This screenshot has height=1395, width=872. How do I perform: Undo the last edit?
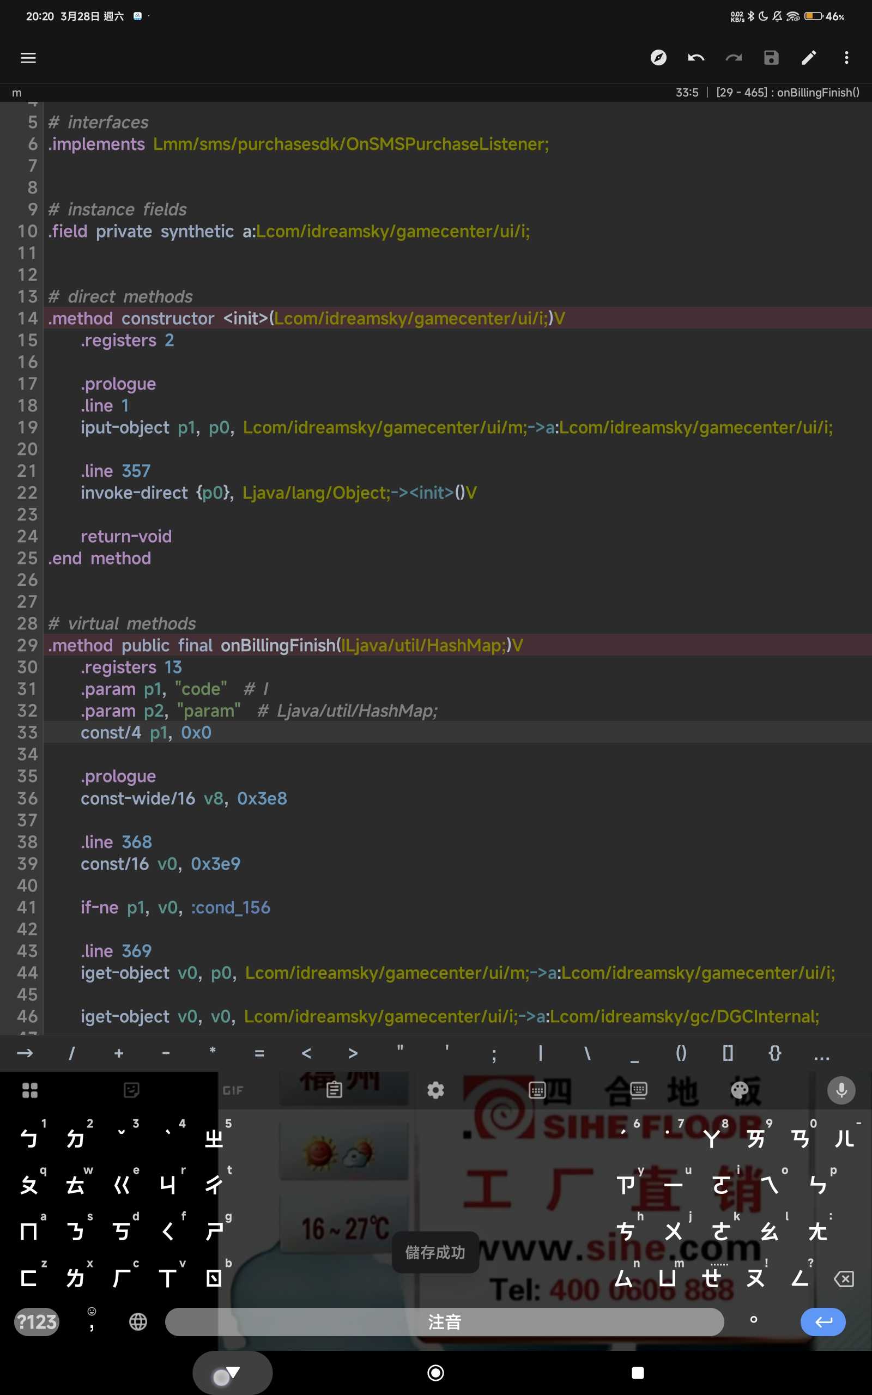pos(695,58)
